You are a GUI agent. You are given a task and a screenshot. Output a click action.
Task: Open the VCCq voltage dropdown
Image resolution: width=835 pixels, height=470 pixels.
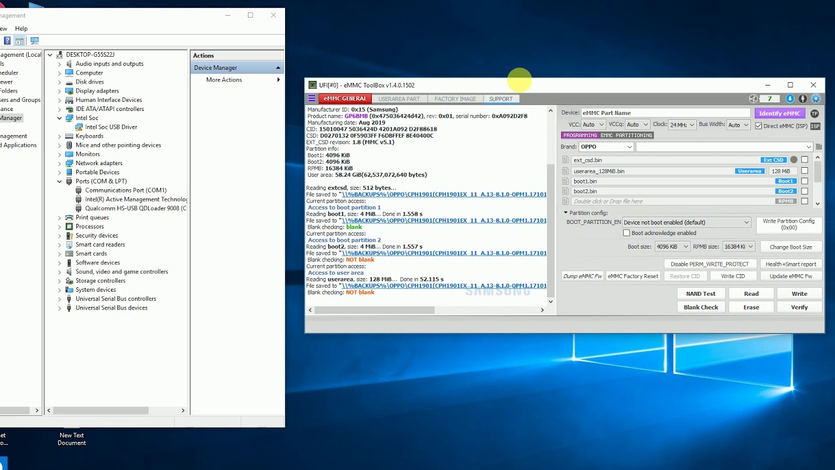tap(637, 125)
